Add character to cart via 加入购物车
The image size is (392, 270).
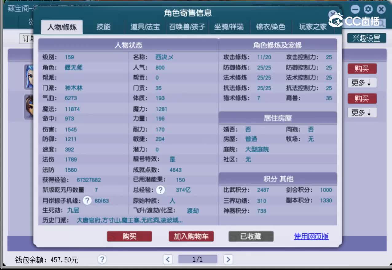[x=191, y=236]
